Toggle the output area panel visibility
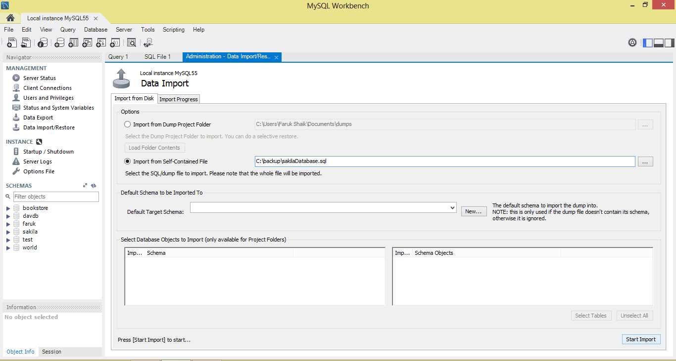The image size is (676, 361). point(658,42)
